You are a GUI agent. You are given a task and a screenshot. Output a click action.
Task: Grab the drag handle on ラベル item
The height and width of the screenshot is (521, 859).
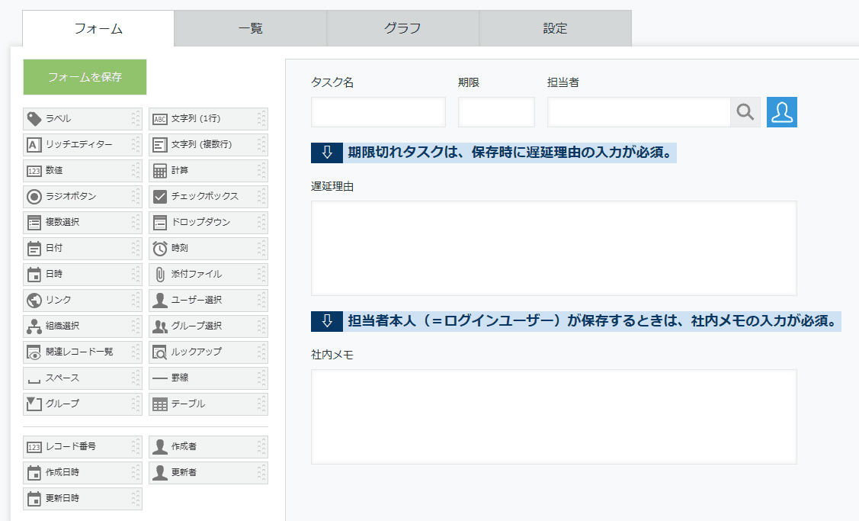tap(136, 119)
